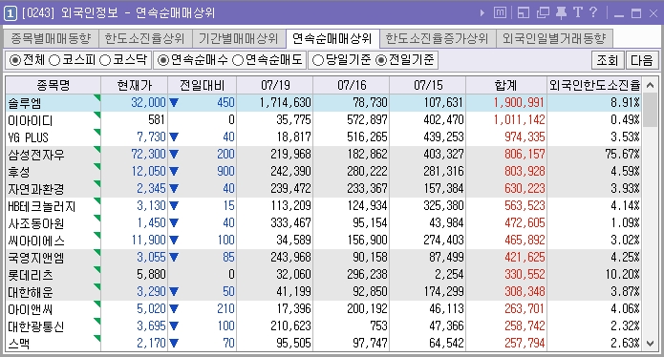Select the 씨아이에스 stock name

36,241
